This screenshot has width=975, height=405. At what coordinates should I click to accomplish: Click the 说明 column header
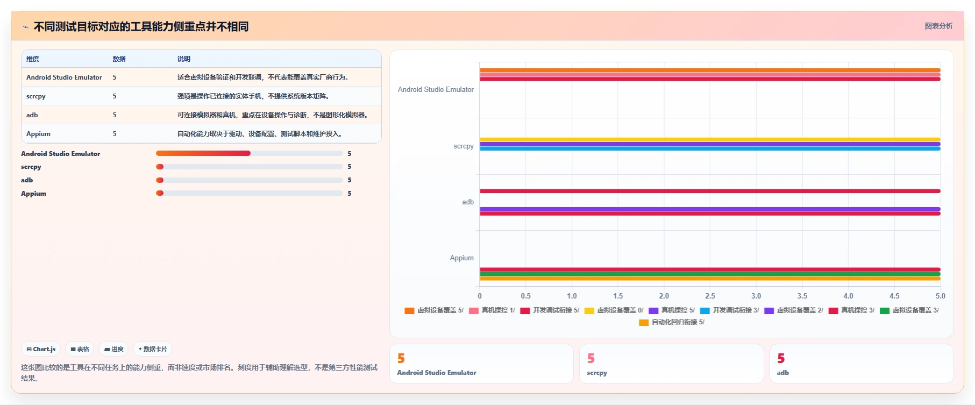184,59
